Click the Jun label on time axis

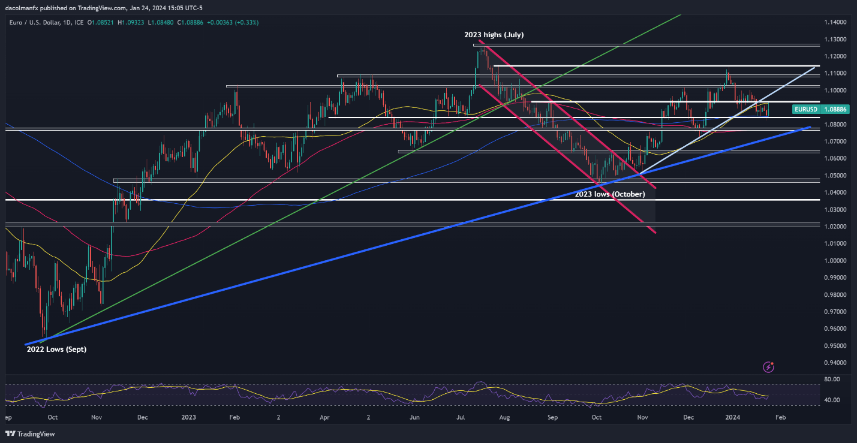(414, 417)
